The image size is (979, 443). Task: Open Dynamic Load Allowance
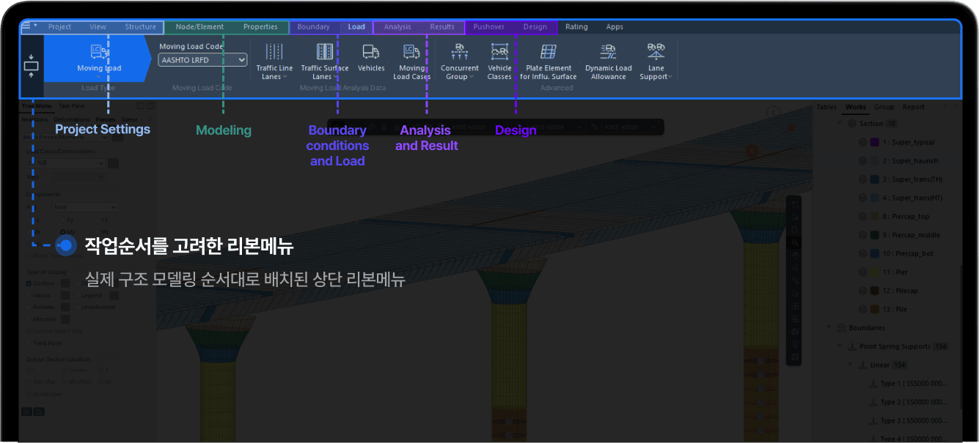(609, 62)
